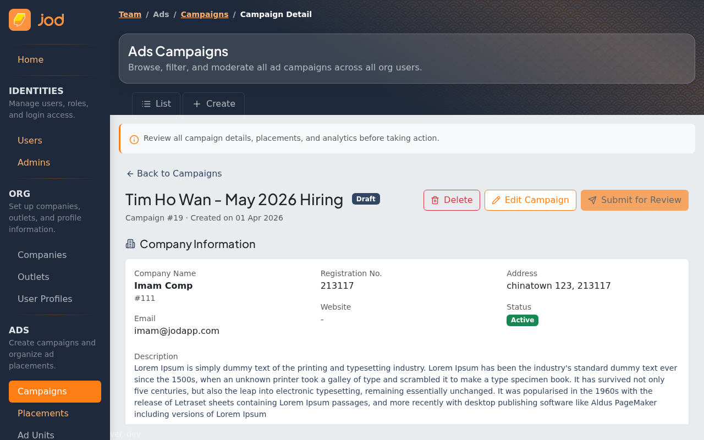The image size is (704, 440).
Task: Open Campaigns from the breadcrumb
Action: pos(205,14)
